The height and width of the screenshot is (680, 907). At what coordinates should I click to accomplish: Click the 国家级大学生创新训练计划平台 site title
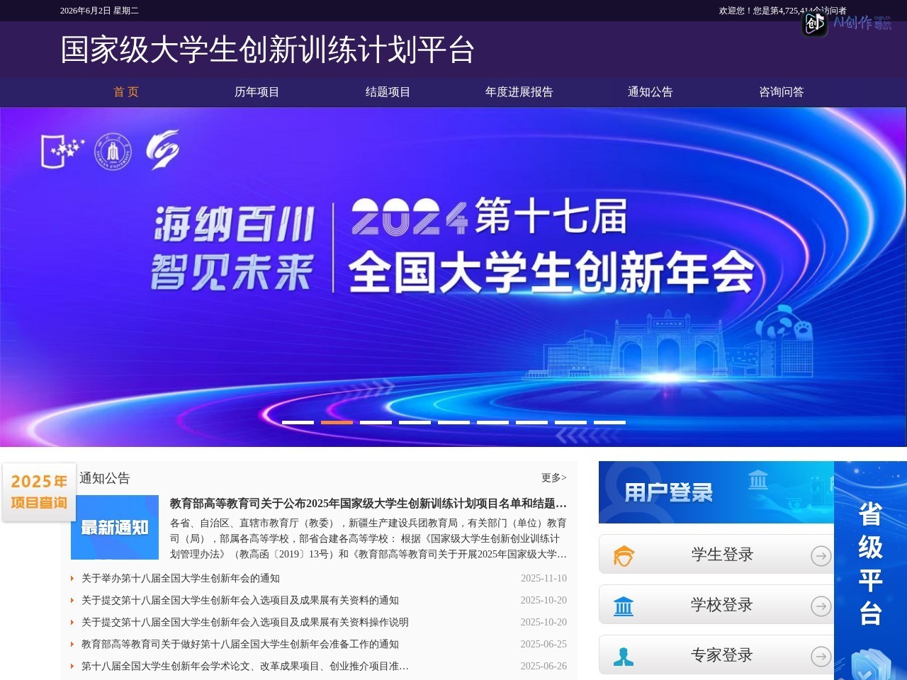pyautogui.click(x=267, y=50)
